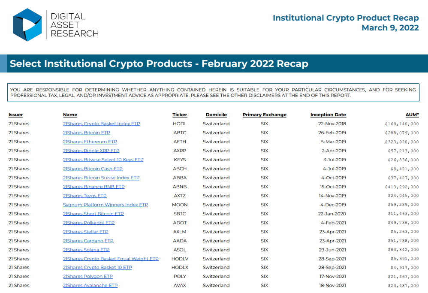Click the Institutional Crypto Product Recap title

346,18
